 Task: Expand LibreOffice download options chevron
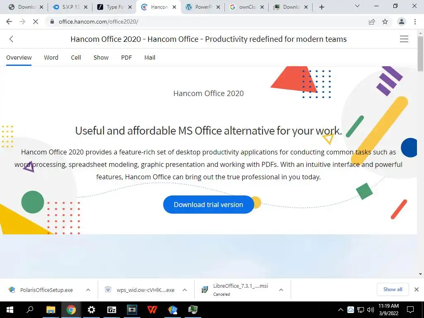[281, 290]
